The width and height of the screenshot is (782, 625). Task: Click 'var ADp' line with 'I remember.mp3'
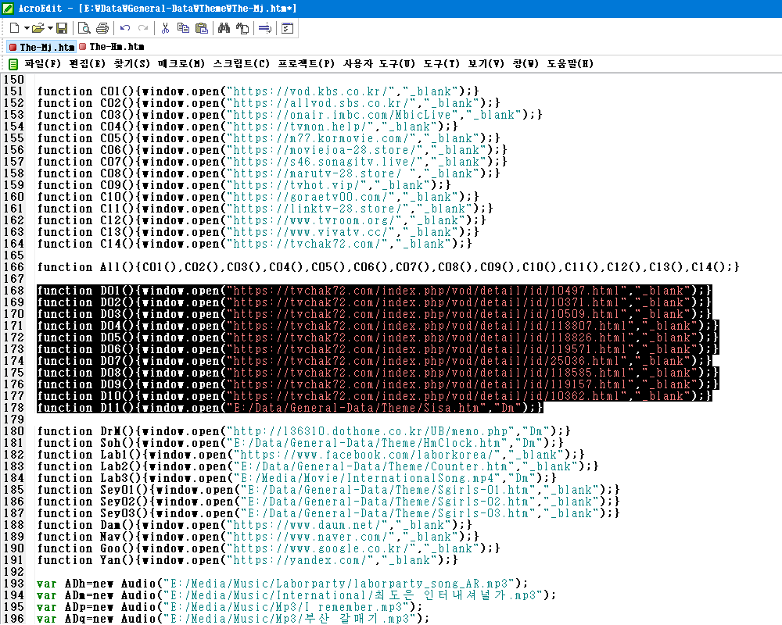point(229,607)
